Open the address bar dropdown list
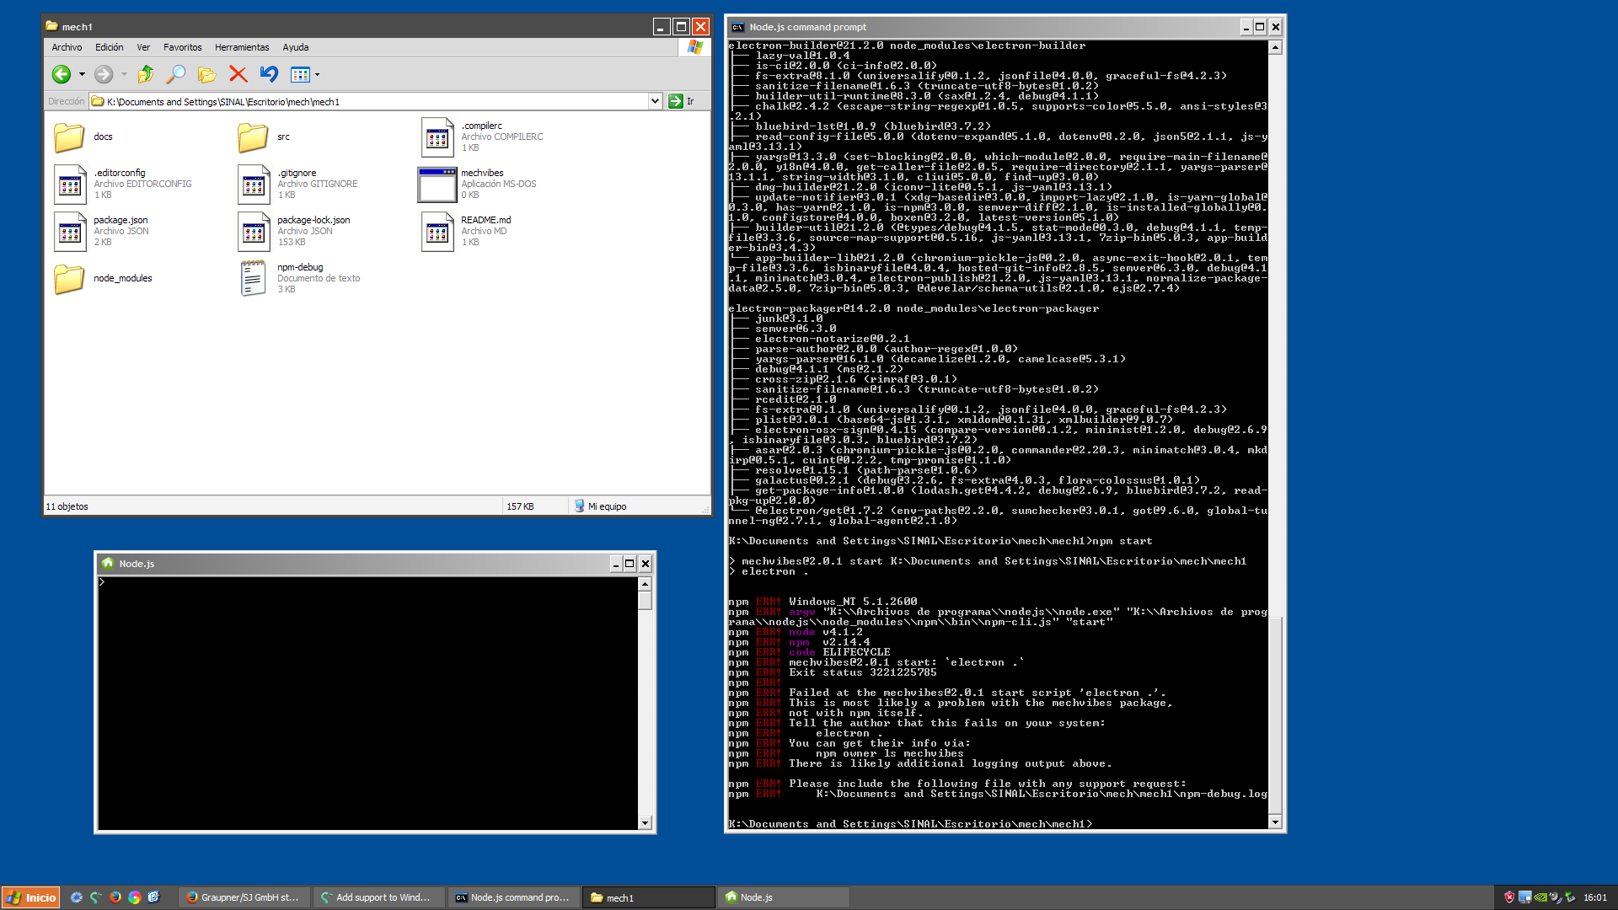This screenshot has width=1618, height=910. click(655, 100)
